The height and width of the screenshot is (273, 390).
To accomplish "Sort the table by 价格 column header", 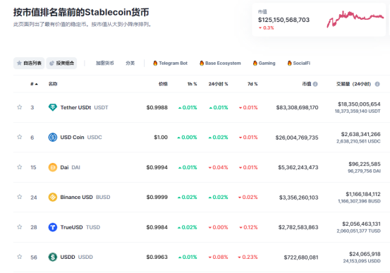I will (163, 84).
